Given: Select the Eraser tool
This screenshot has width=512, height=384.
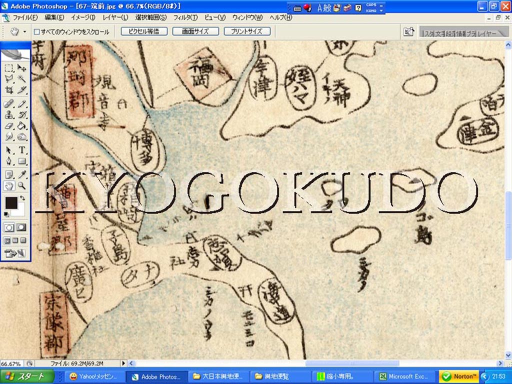Looking at the screenshot, I should pos(9,125).
